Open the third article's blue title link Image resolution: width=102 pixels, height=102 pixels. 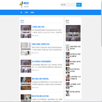[x=42, y=61]
